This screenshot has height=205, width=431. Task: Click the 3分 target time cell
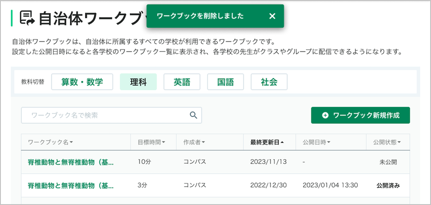[x=142, y=185]
